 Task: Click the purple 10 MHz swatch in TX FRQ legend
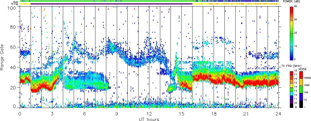tap(292, 101)
